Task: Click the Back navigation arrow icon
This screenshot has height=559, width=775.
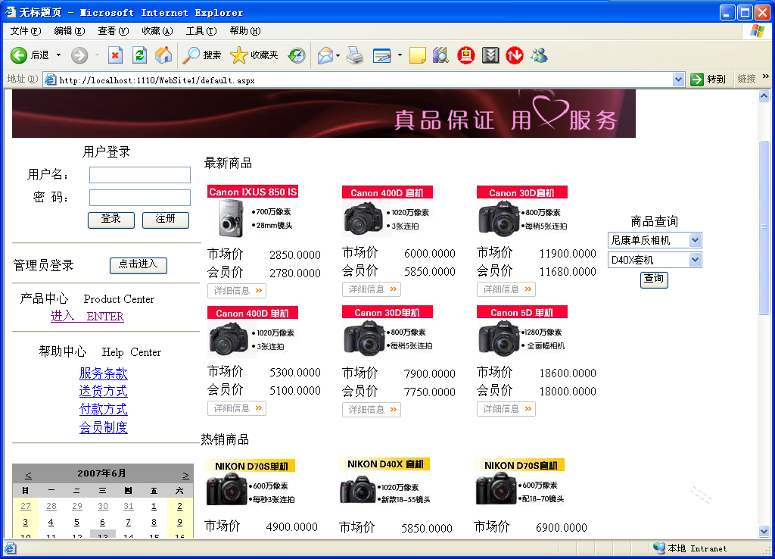Action: click(x=19, y=55)
